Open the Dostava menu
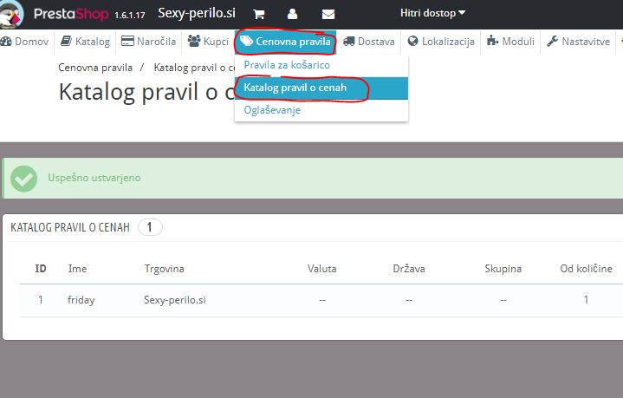This screenshot has width=623, height=398. tap(369, 42)
